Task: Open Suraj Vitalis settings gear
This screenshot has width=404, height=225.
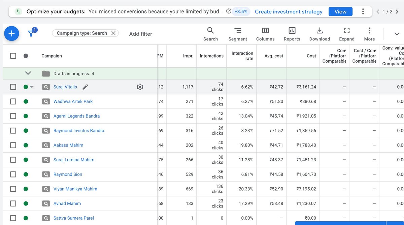Action: click(140, 87)
